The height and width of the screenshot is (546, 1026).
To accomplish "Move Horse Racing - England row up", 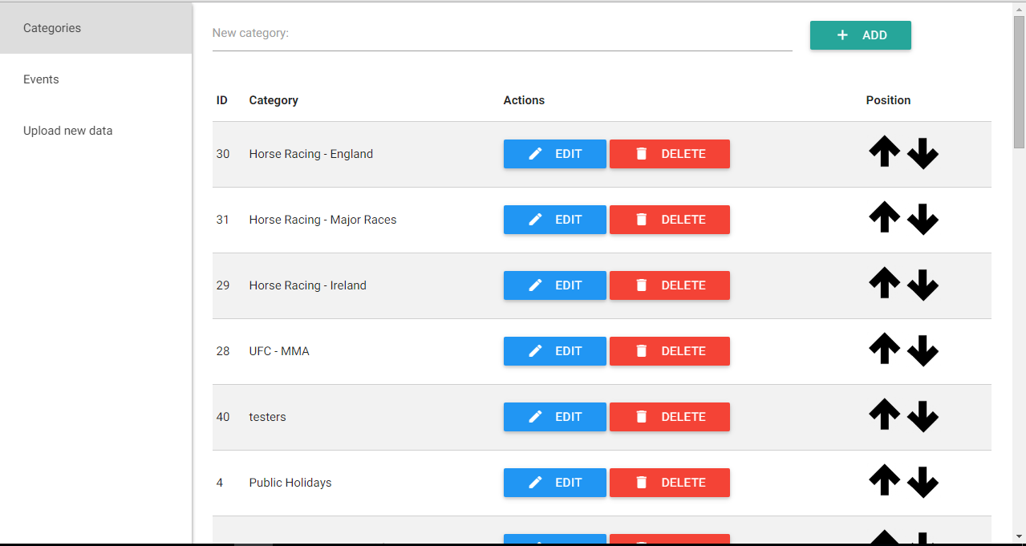I will [884, 152].
